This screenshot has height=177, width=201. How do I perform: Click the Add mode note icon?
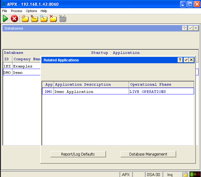[25, 18]
